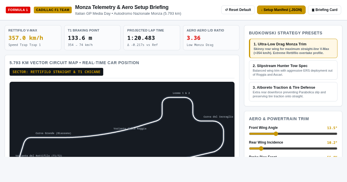Select Ultra-Low Drag Monza Trim preset
The image size is (347, 182).
(x=293, y=48)
